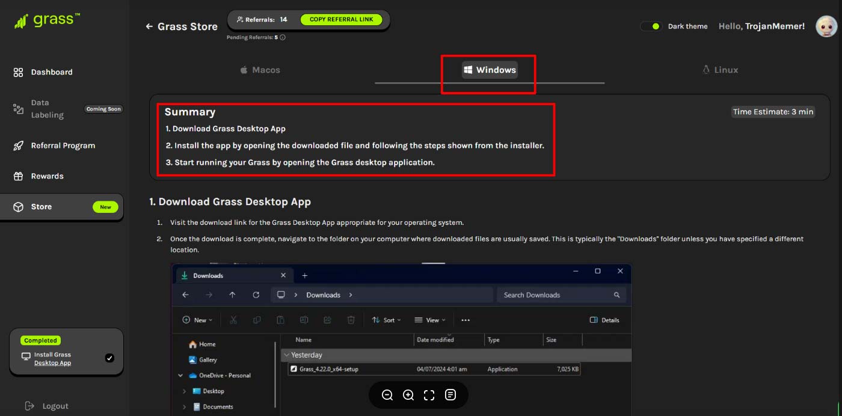Click the Data Labeling menu entry
The height and width of the screenshot is (416, 842).
point(48,109)
